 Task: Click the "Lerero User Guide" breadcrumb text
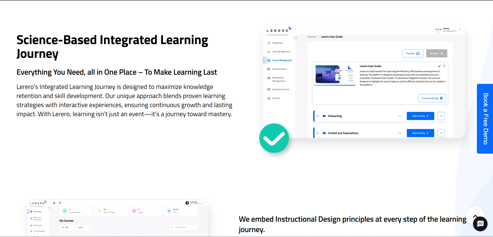pyautogui.click(x=332, y=37)
